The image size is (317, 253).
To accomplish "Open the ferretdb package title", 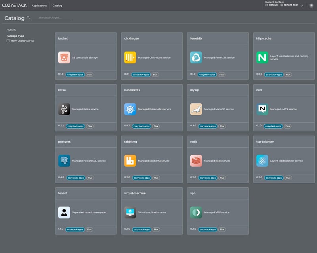I will pyautogui.click(x=196, y=38).
